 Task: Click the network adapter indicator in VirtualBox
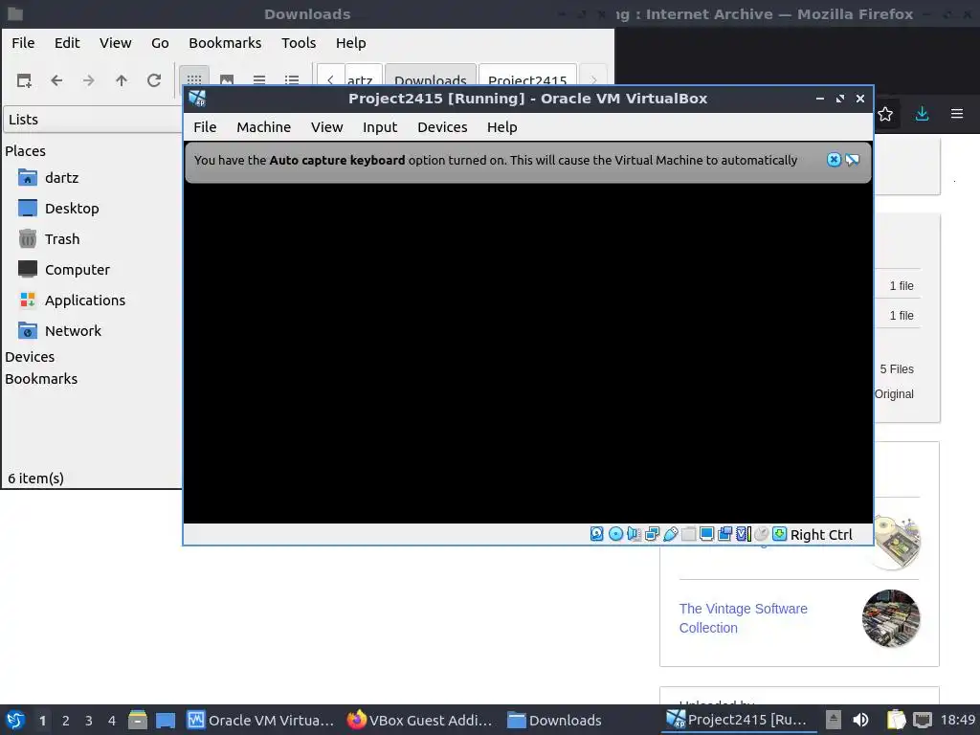(x=652, y=534)
